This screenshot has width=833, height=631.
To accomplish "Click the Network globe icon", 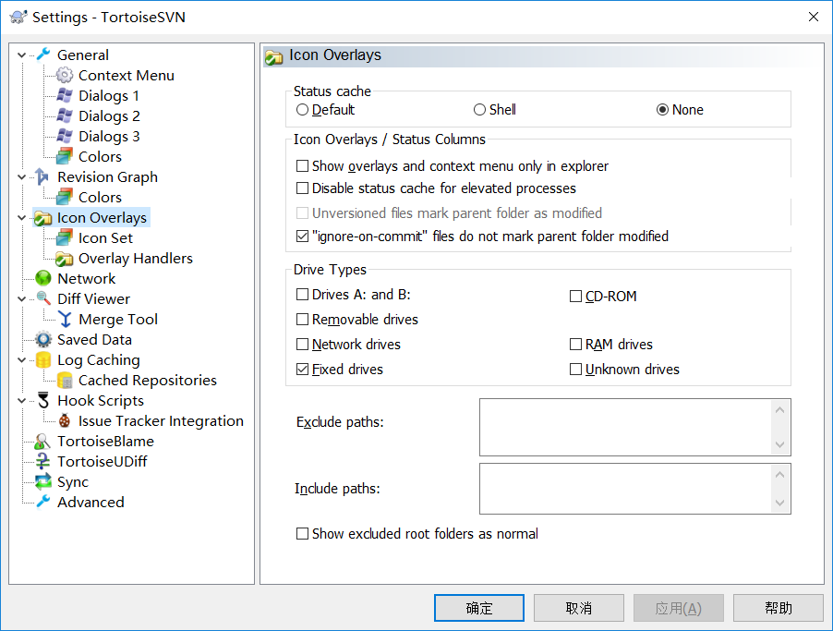I will coord(43,278).
